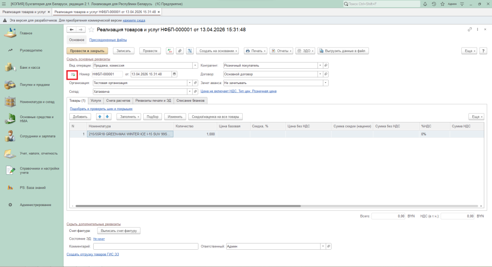This screenshot has height=267, width=492.
Task: Click the Провести и закрыть button
Action: (x=87, y=51)
